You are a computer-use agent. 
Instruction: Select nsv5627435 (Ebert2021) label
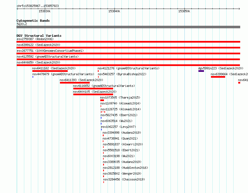pyautogui.click(x=119, y=115)
